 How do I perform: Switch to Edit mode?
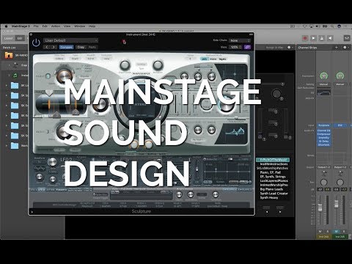20,38
